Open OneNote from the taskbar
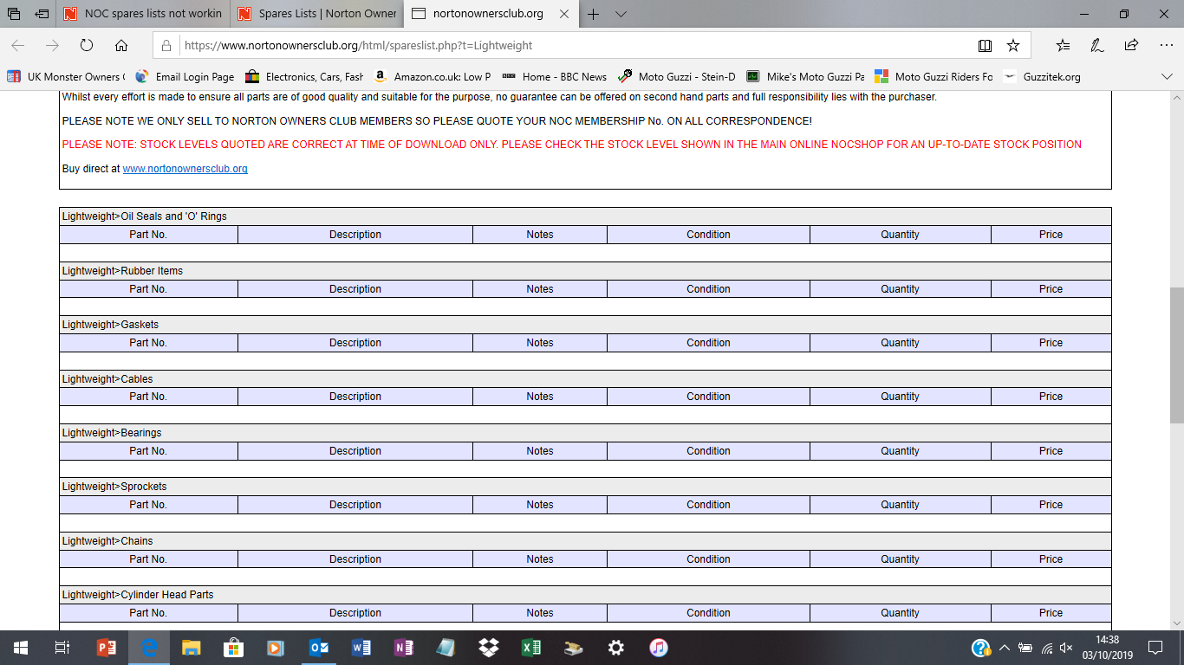Screen dimensions: 1184x665 point(403,648)
